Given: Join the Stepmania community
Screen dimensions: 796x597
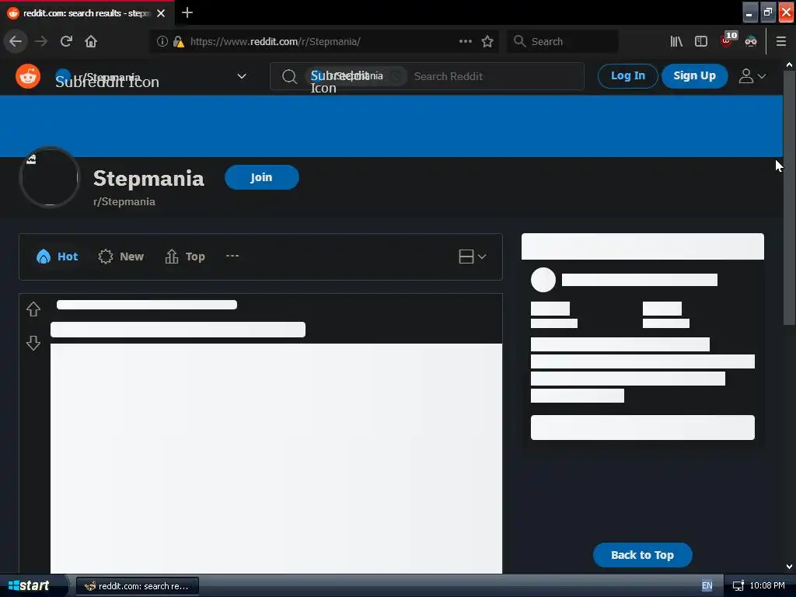Looking at the screenshot, I should point(261,177).
